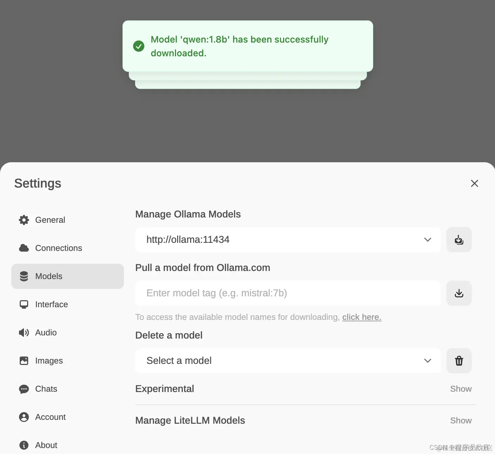The height and width of the screenshot is (454, 495).
Task: Click the success checkmark icon in toast
Action: pyautogui.click(x=139, y=46)
